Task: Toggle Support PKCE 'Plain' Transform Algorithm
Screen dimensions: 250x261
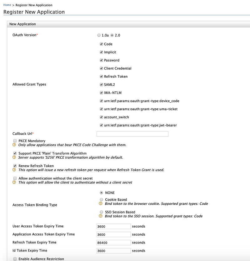Action: 15,153
